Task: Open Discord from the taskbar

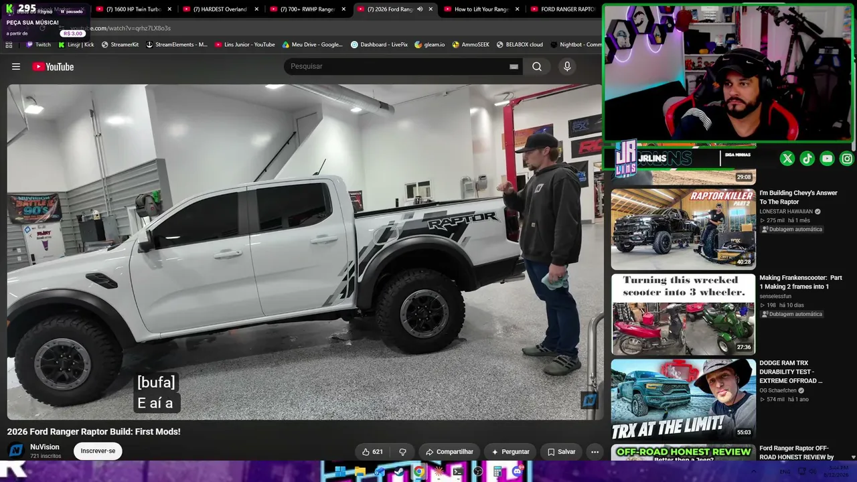Action: coord(517,471)
